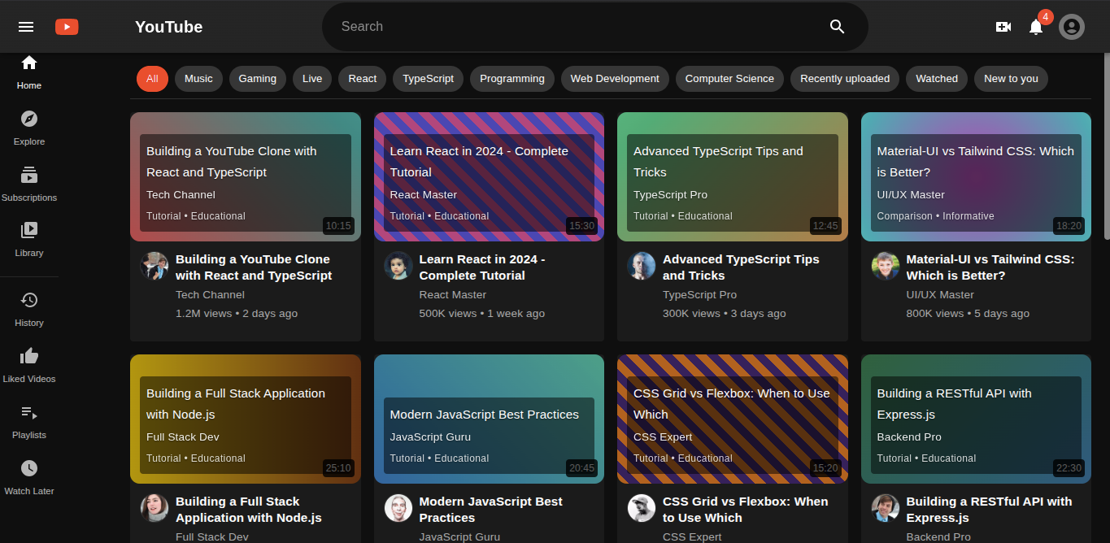Click title Learn React in 2024 below thumbnail

(482, 267)
